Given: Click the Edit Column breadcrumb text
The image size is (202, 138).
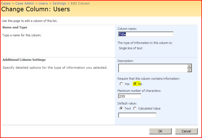Looking at the screenshot, I should (x=80, y=3).
